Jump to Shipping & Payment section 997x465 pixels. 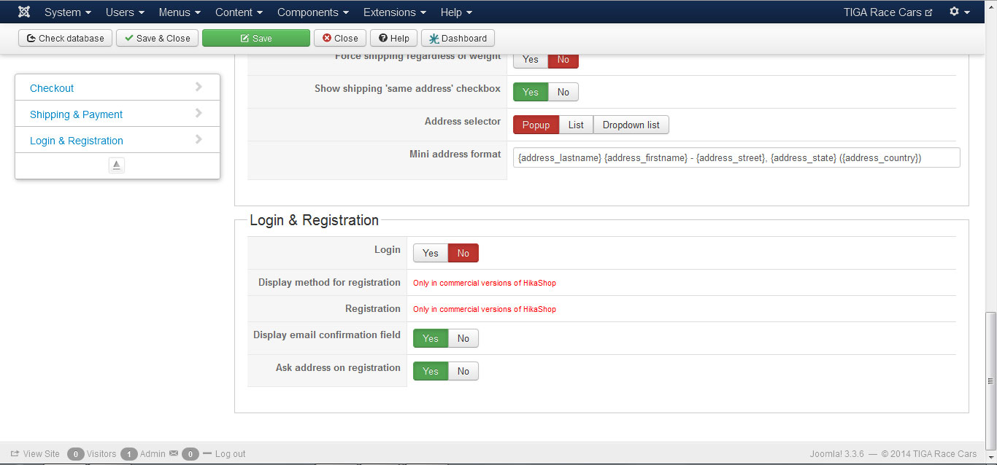click(x=76, y=114)
